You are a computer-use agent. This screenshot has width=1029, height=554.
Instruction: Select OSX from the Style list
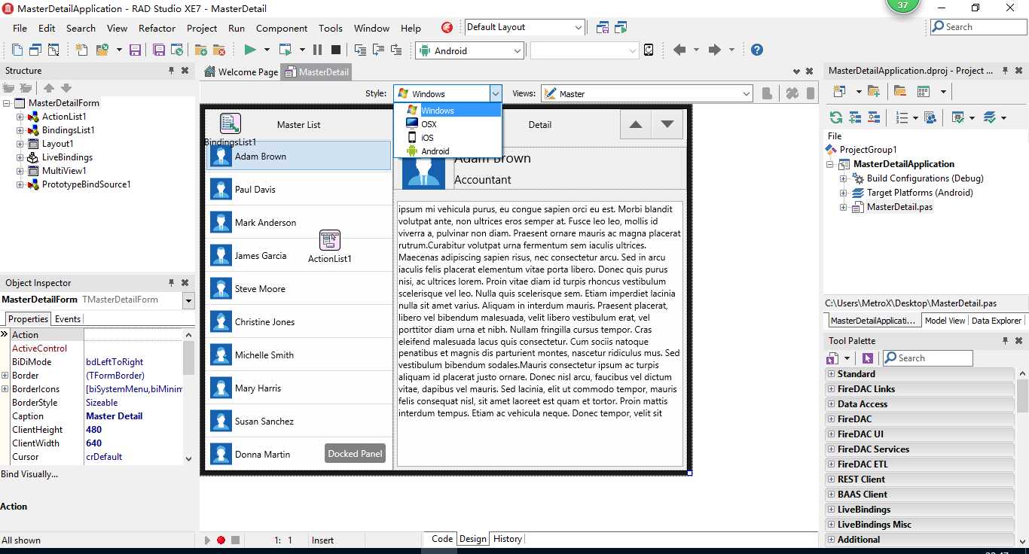coord(447,124)
